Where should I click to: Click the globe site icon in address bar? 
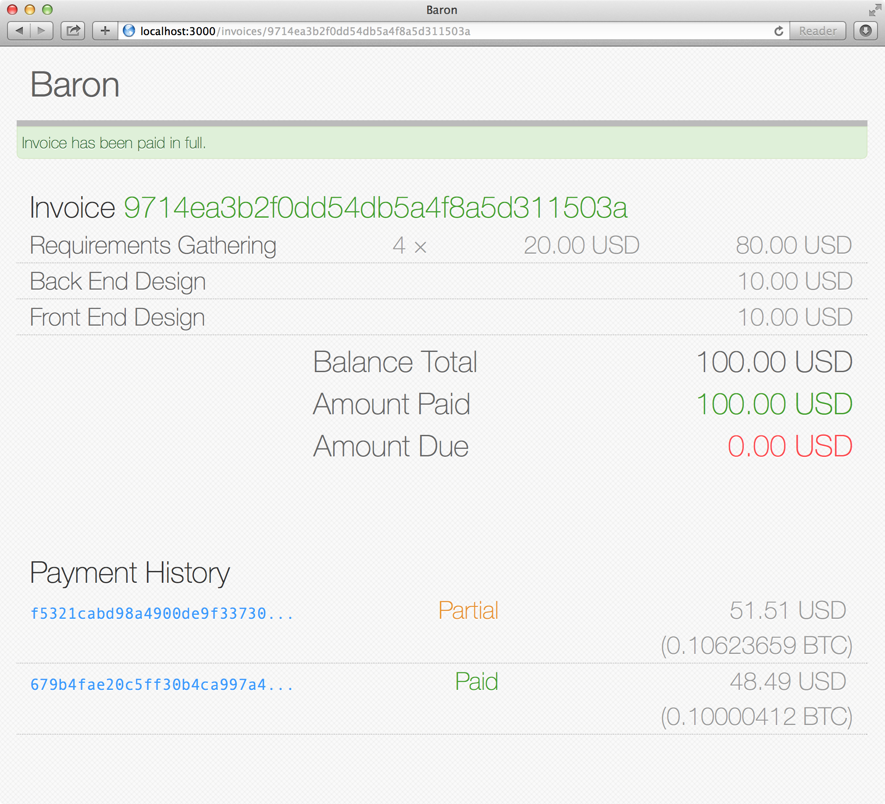[x=128, y=31]
